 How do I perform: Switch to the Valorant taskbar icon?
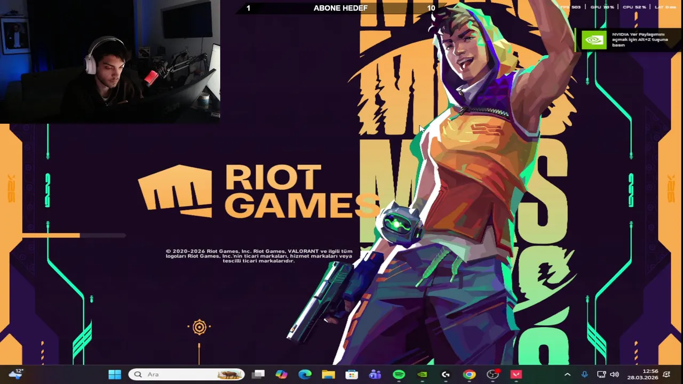[x=516, y=374]
